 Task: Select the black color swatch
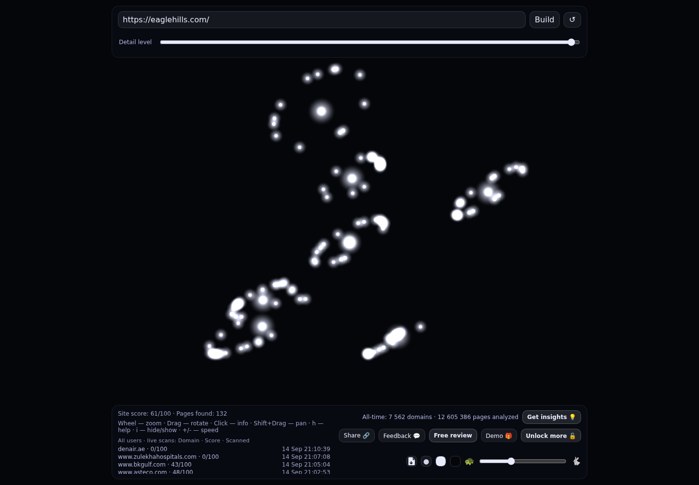(455, 461)
